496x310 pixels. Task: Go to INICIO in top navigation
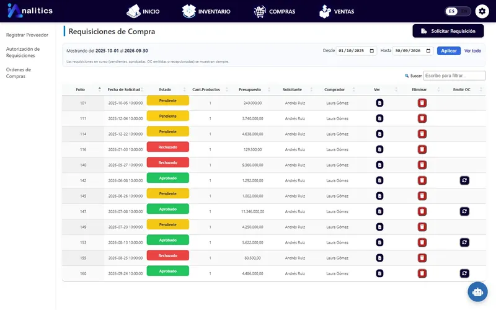(143, 11)
